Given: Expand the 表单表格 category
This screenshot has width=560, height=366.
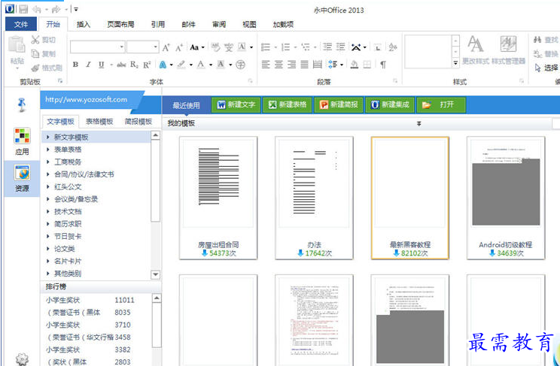Looking at the screenshot, I should pos(68,150).
